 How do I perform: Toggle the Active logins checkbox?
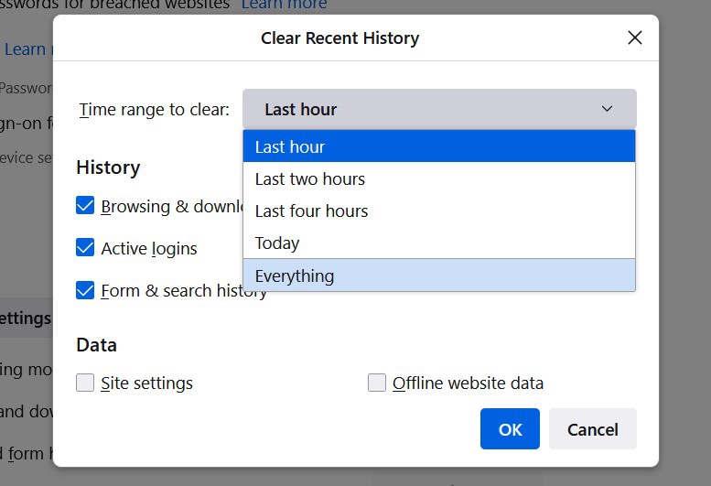click(x=85, y=248)
